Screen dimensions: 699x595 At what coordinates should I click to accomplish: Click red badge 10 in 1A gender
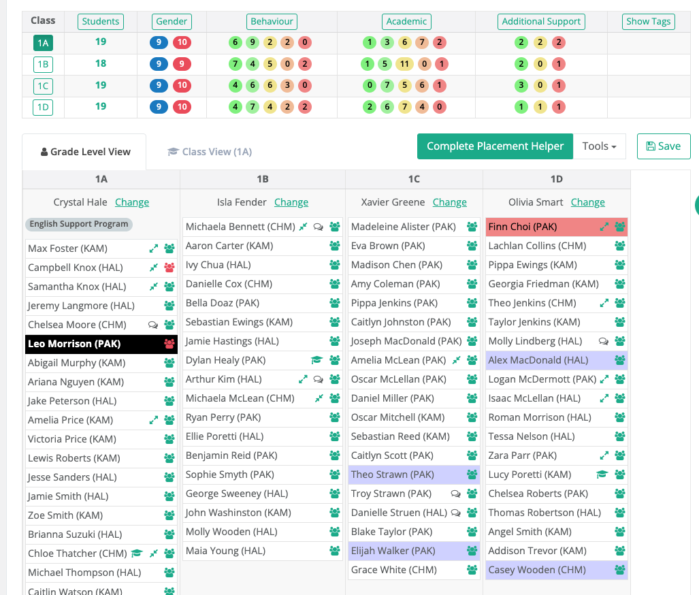click(182, 42)
